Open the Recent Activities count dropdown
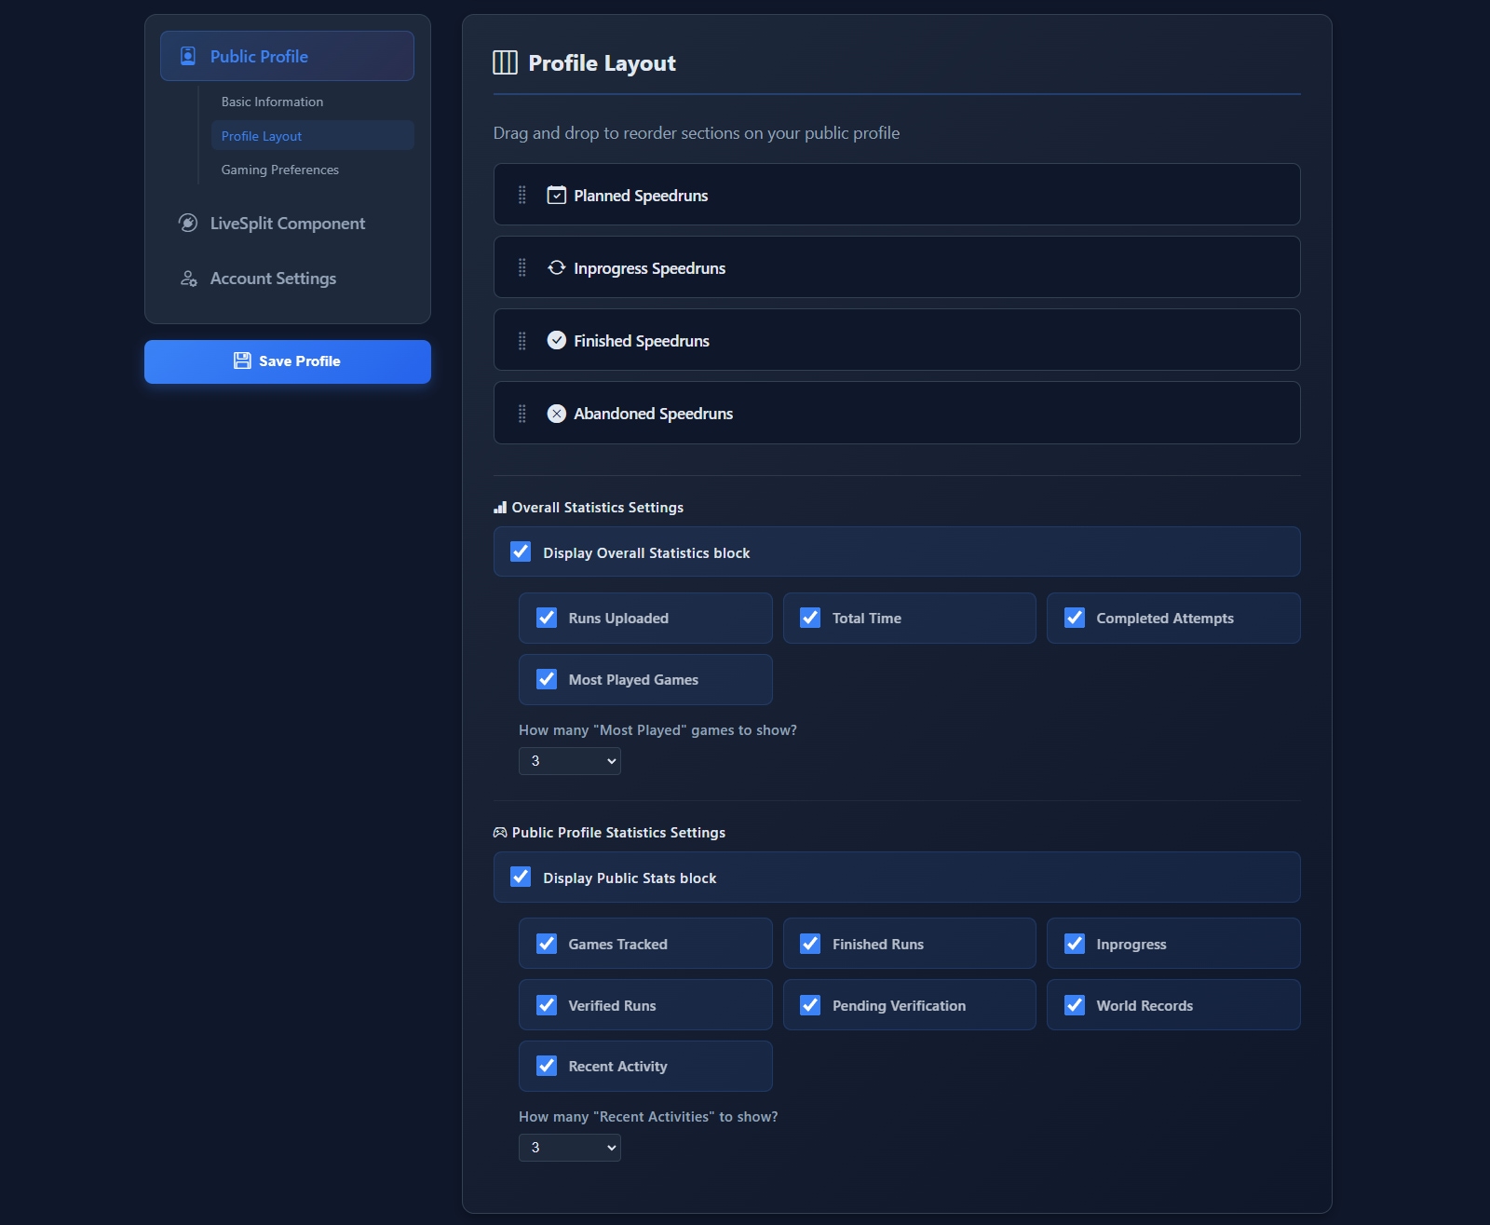1490x1225 pixels. pyautogui.click(x=569, y=1148)
